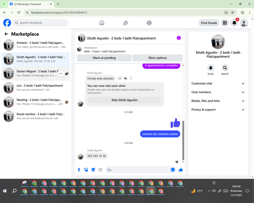The image size is (254, 203).
Task: Expand Privacy & support section
Action: coord(218,110)
